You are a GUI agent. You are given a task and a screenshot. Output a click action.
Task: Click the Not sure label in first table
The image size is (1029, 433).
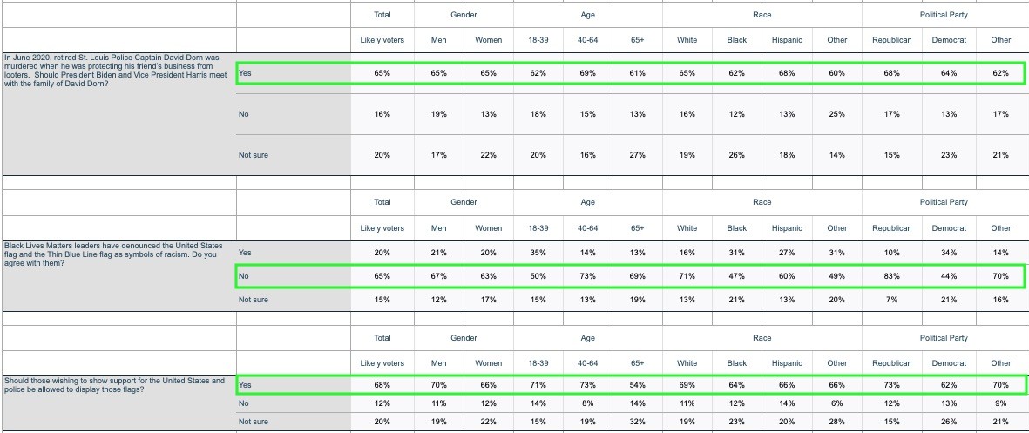click(x=254, y=155)
